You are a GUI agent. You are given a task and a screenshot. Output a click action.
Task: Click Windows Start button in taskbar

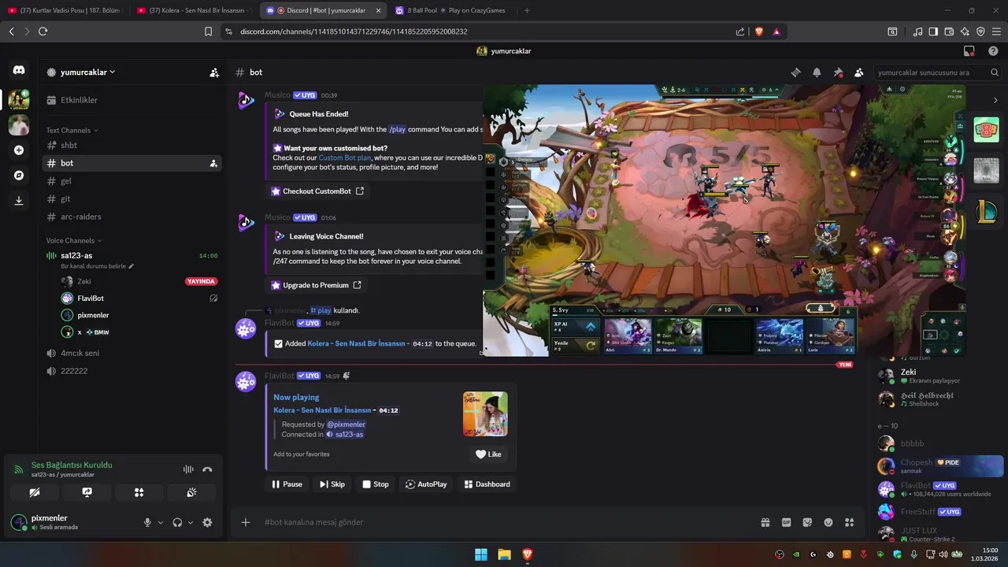pyautogui.click(x=480, y=554)
